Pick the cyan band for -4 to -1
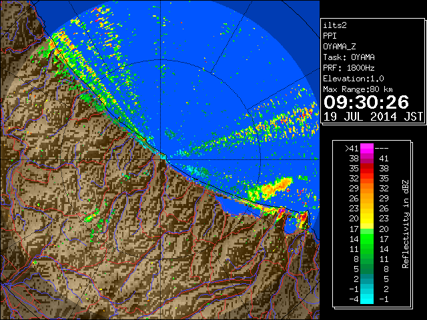 pos(367,299)
